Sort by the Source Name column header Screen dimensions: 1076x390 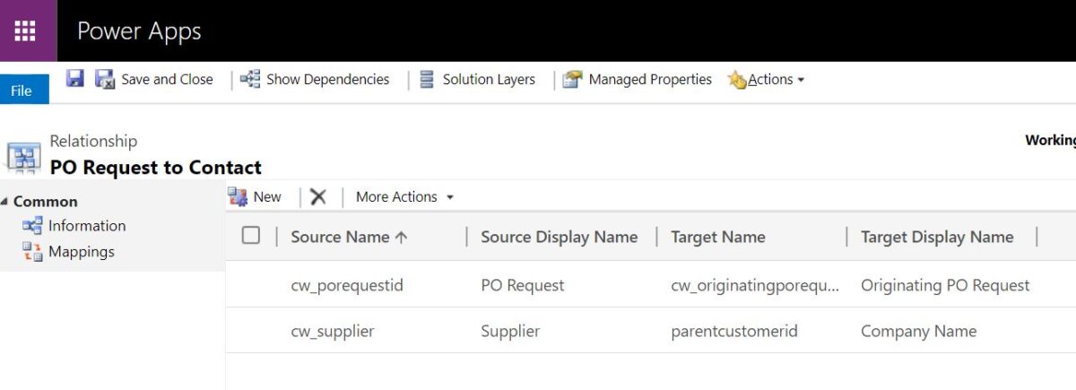click(x=349, y=237)
